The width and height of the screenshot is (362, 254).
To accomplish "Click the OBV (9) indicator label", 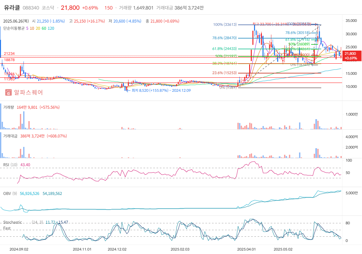I will tap(10, 194).
